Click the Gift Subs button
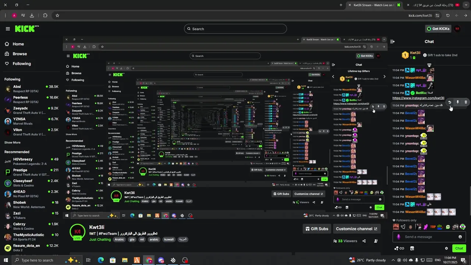Viewport: 471px width, 265px height. coord(317,229)
